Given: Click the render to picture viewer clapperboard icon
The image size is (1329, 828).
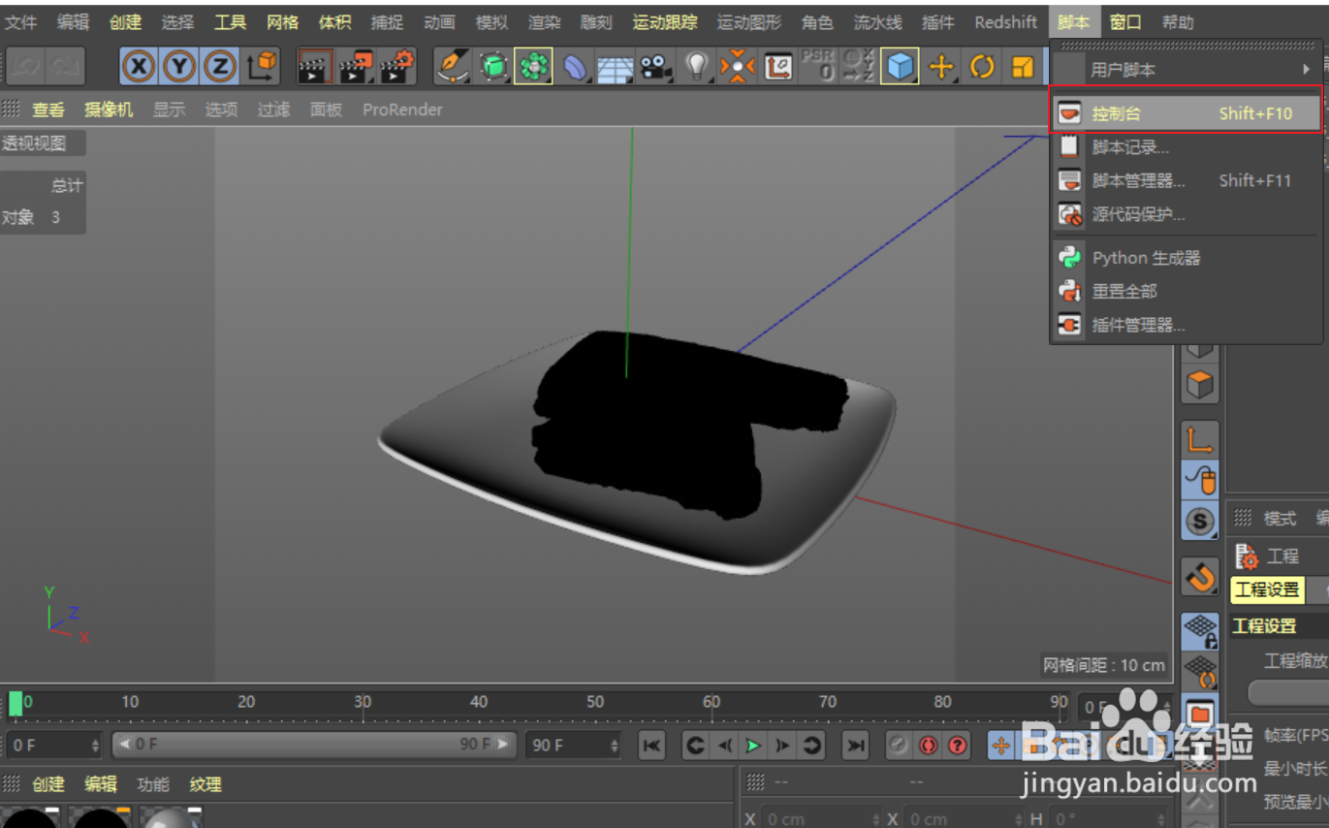Looking at the screenshot, I should (355, 66).
